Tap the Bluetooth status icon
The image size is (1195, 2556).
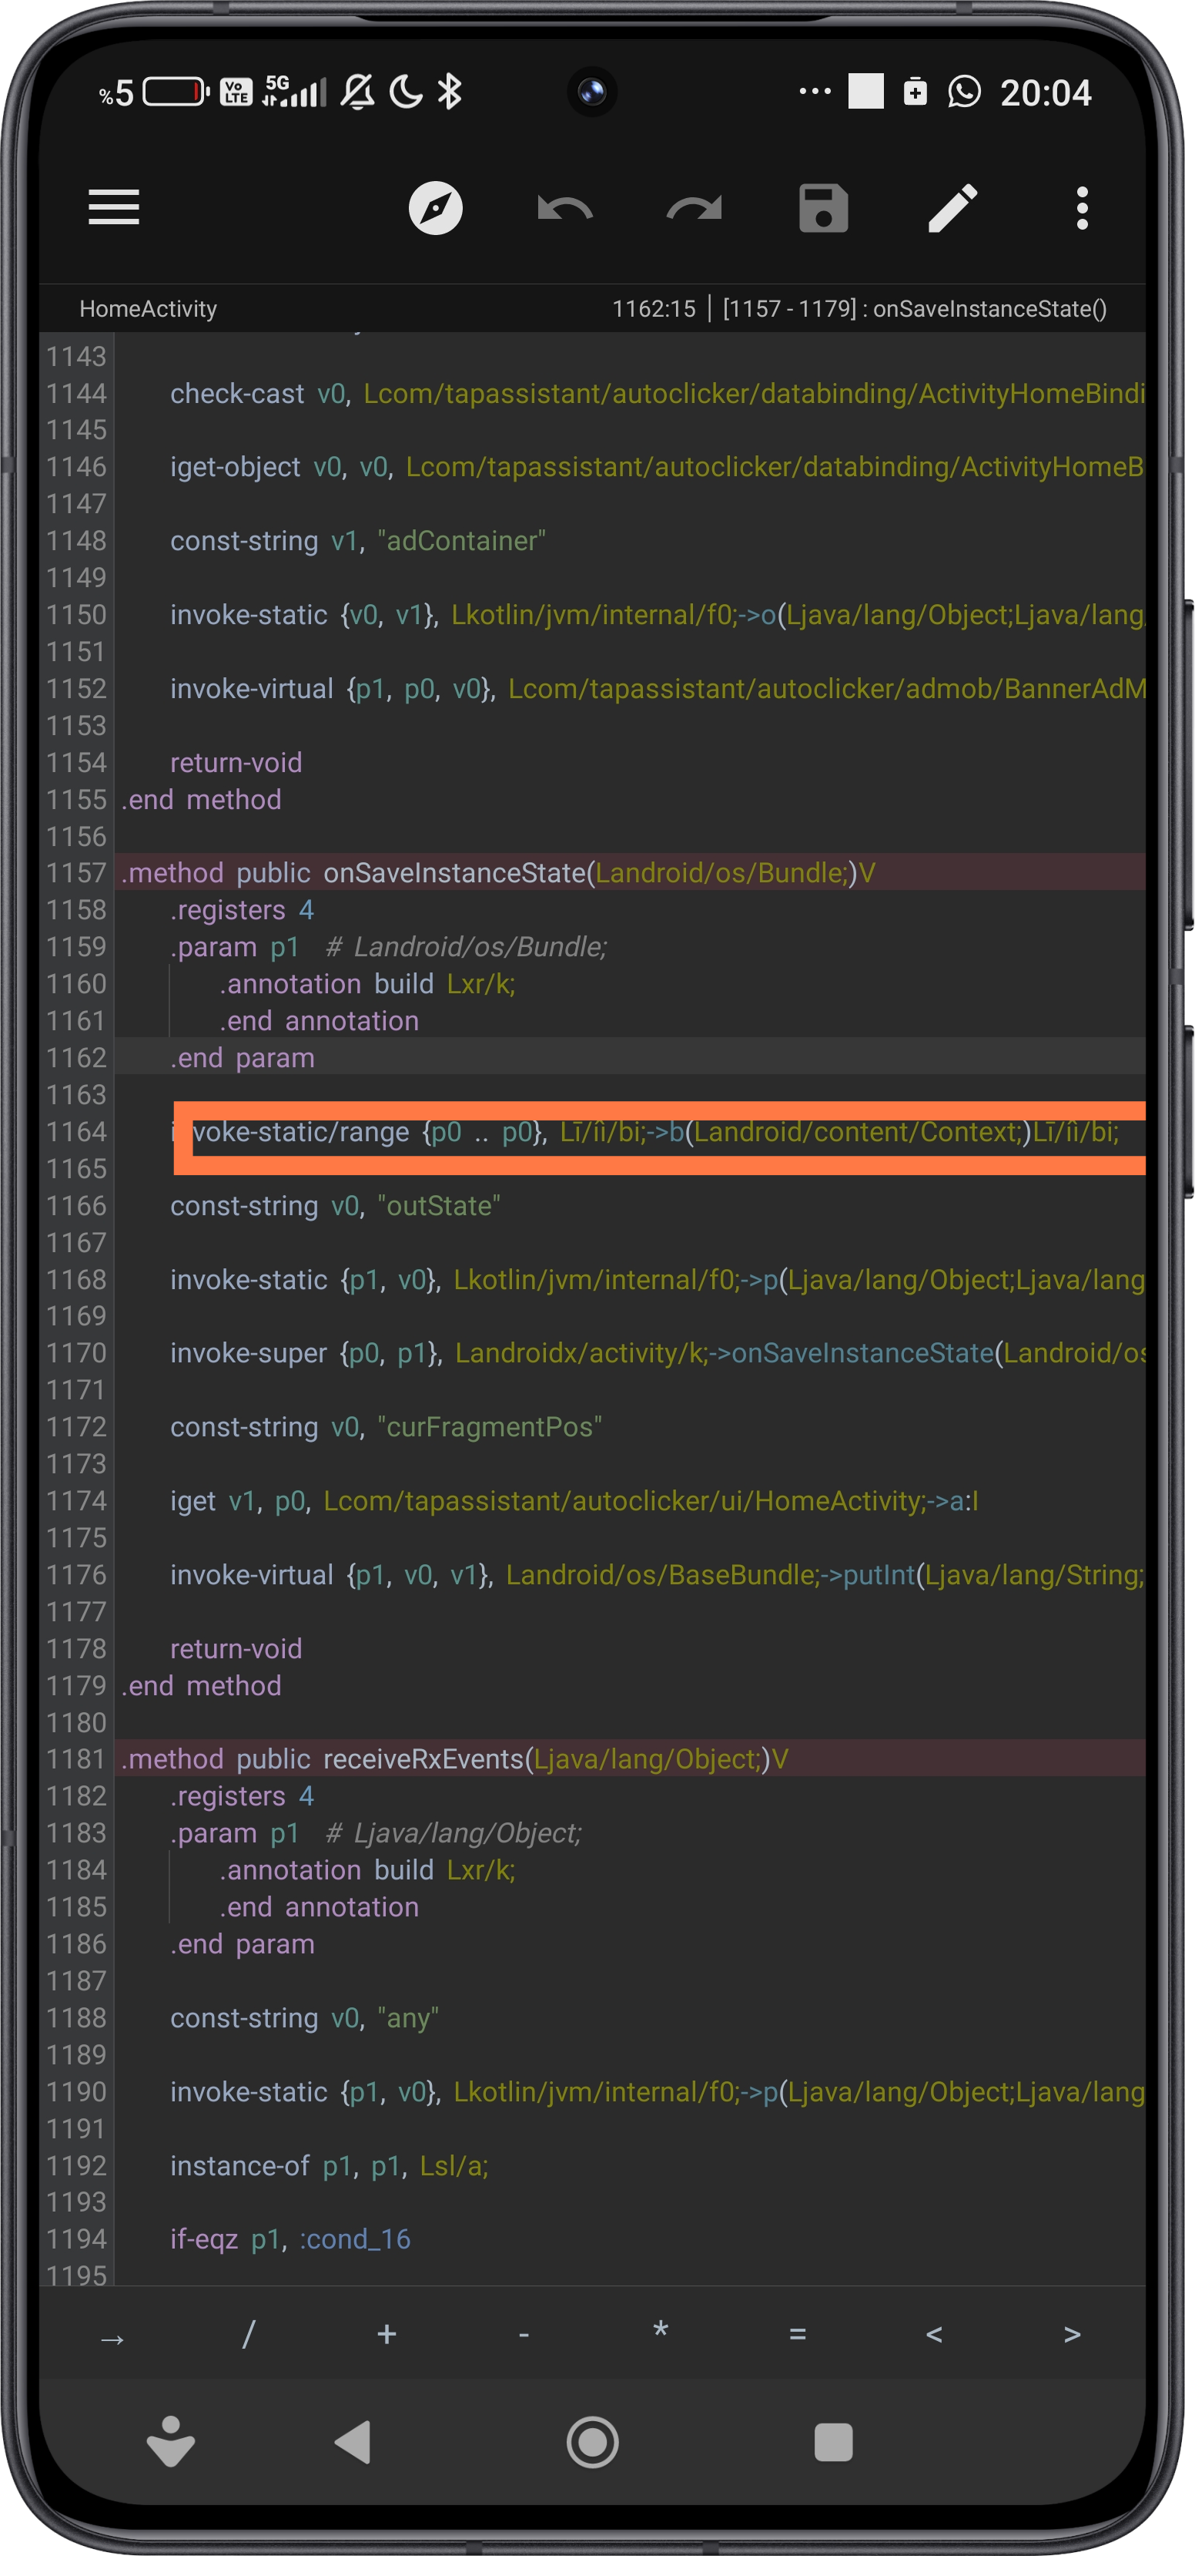[x=449, y=92]
